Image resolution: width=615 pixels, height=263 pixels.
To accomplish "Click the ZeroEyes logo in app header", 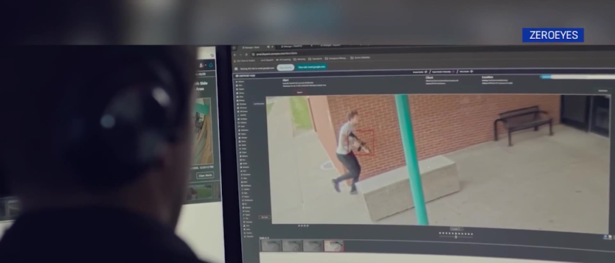I will click(x=246, y=76).
